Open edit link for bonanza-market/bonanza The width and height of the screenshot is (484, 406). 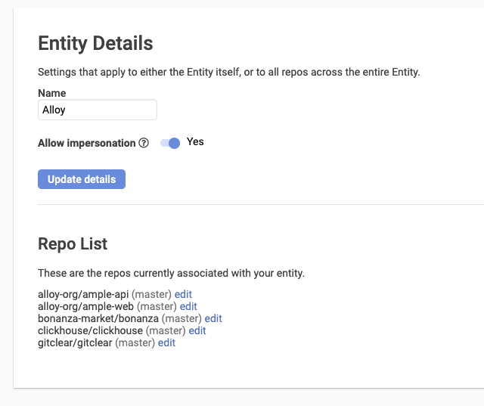tap(213, 318)
